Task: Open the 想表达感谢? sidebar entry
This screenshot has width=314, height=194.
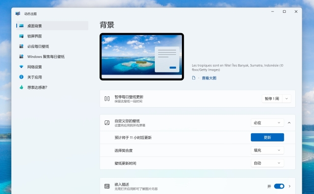Action: (52, 87)
